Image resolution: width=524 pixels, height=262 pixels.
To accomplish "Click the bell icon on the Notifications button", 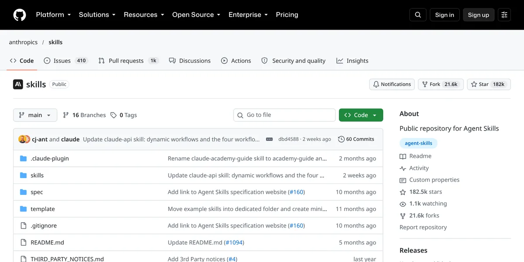I will tap(376, 84).
